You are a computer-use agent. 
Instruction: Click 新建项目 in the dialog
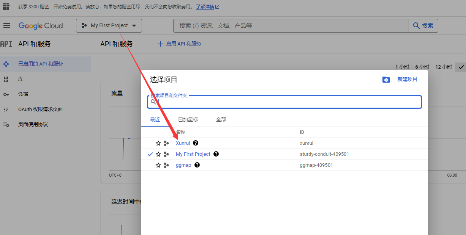(x=407, y=79)
